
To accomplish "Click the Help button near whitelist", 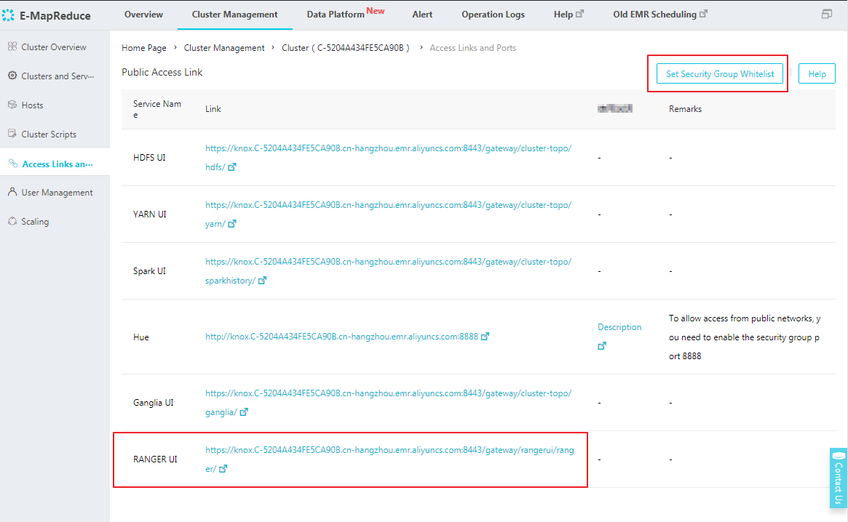I will point(817,74).
